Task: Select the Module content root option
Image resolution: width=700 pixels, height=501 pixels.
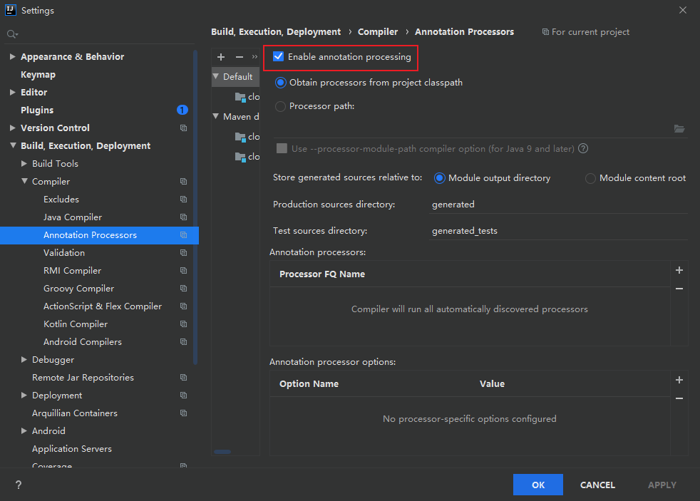Action: click(x=590, y=178)
